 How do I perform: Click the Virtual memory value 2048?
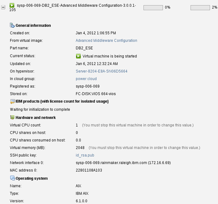tap(80, 148)
